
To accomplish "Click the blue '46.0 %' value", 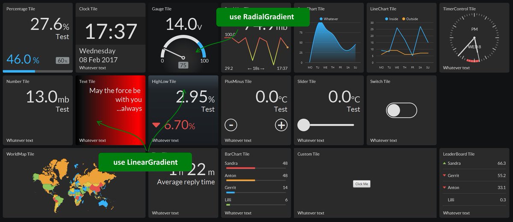I will point(23,59).
